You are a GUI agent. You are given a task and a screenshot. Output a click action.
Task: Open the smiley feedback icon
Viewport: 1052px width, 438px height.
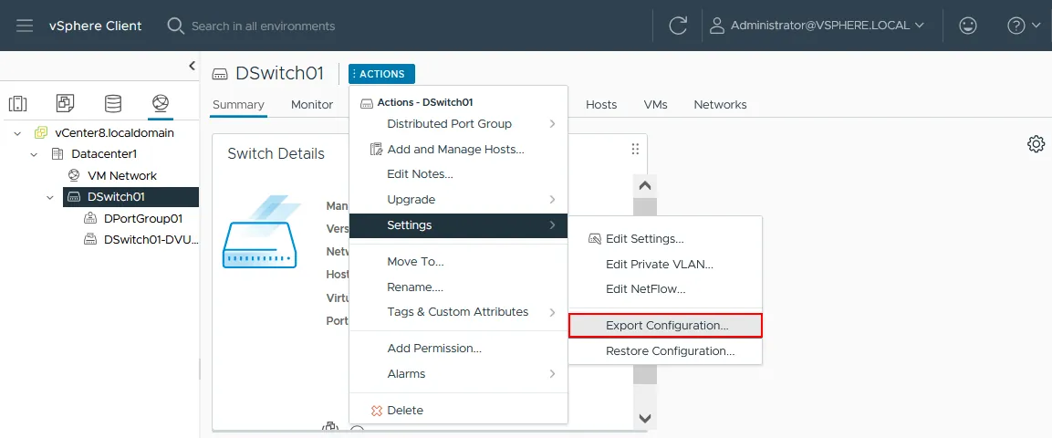[967, 26]
